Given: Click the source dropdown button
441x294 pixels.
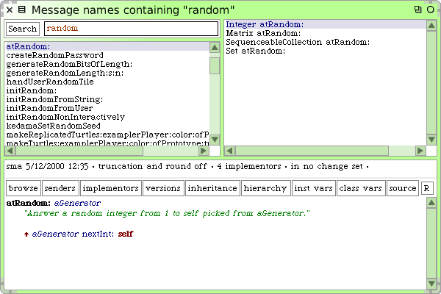Looking at the screenshot, I should (x=403, y=188).
